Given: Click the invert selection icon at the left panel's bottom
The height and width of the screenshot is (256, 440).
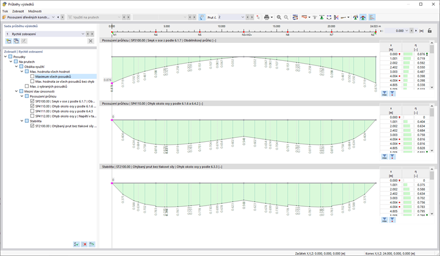Looking at the screenshot, I should 91,244.
